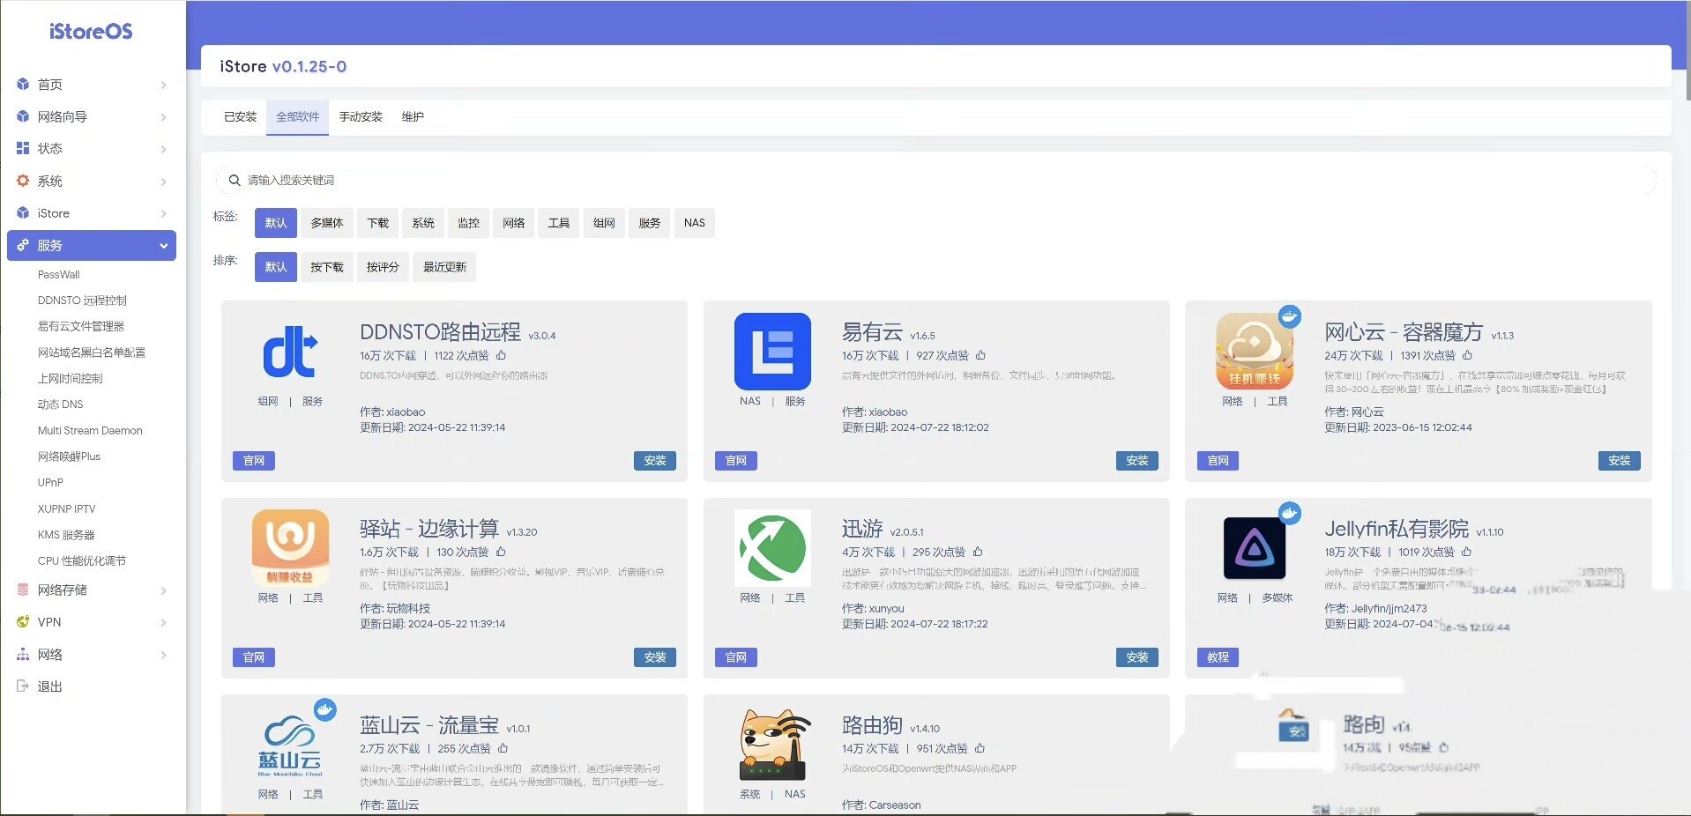Expand the sidebar 网络 menu chevron
The height and width of the screenshot is (816, 1691).
tap(164, 655)
